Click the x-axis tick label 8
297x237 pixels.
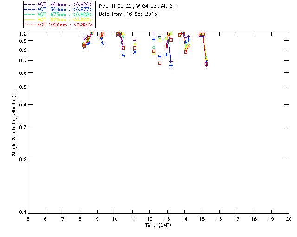click(x=80, y=219)
